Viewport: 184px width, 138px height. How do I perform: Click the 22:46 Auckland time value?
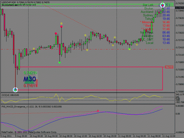point(166,12)
